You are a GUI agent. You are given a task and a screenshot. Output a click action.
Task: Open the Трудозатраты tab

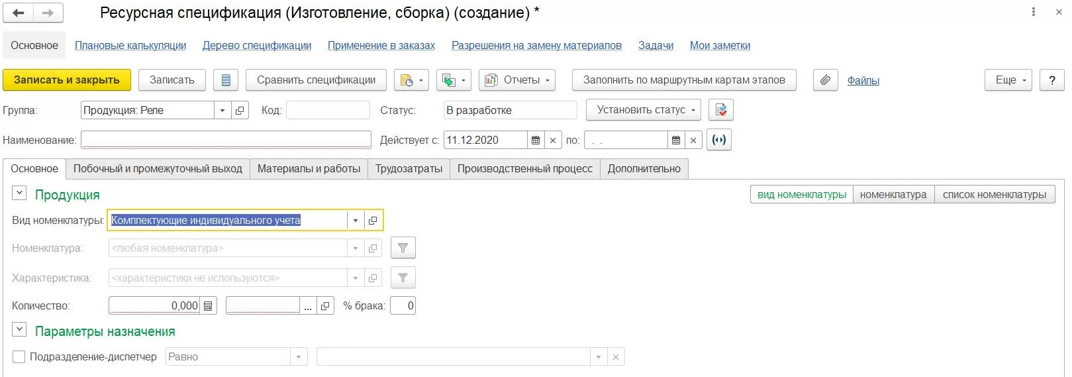(409, 169)
